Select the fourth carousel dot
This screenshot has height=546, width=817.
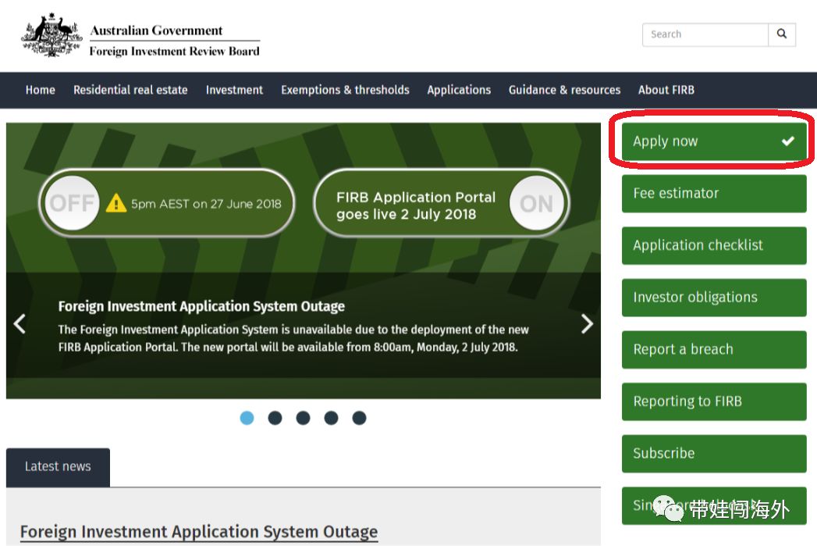pos(331,418)
